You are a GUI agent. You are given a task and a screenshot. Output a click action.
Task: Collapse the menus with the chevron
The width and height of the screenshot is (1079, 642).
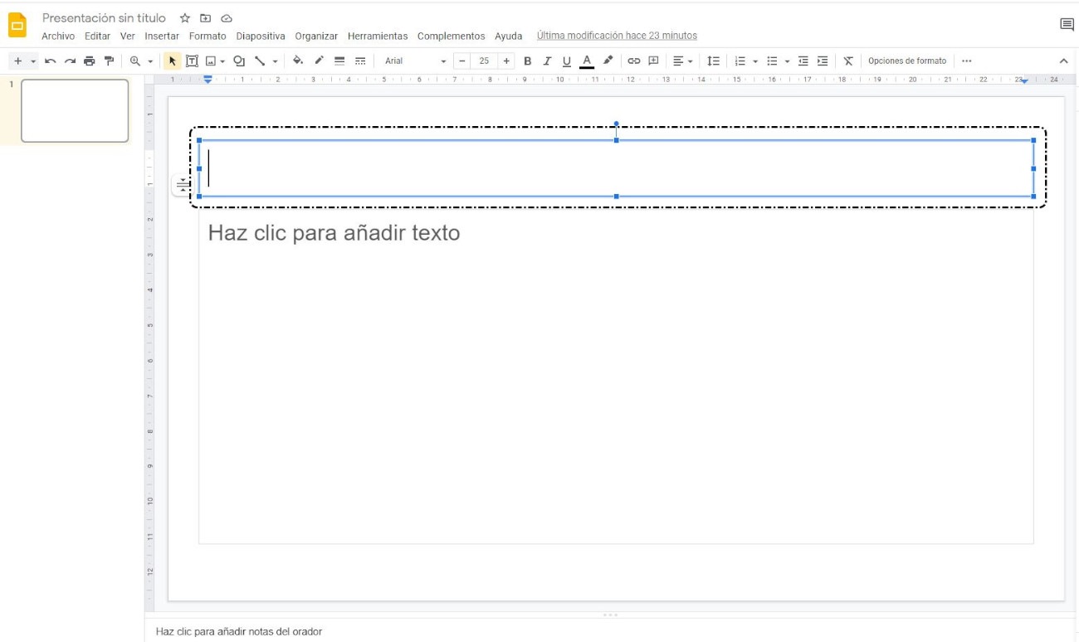(x=1064, y=61)
